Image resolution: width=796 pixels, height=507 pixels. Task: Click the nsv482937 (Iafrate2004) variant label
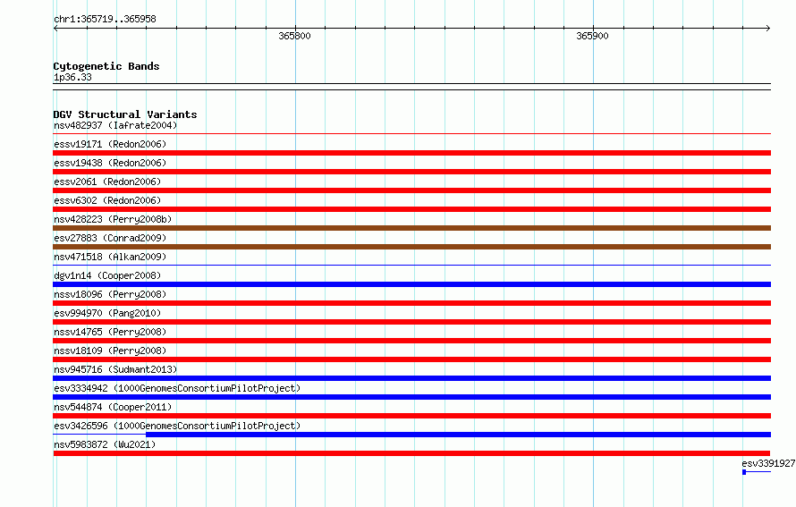tap(115, 125)
